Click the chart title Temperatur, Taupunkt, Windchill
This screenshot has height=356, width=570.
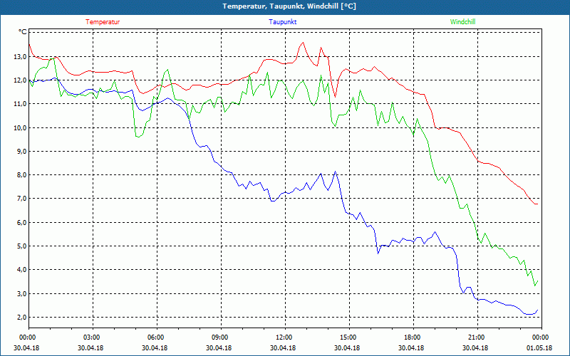coord(289,6)
